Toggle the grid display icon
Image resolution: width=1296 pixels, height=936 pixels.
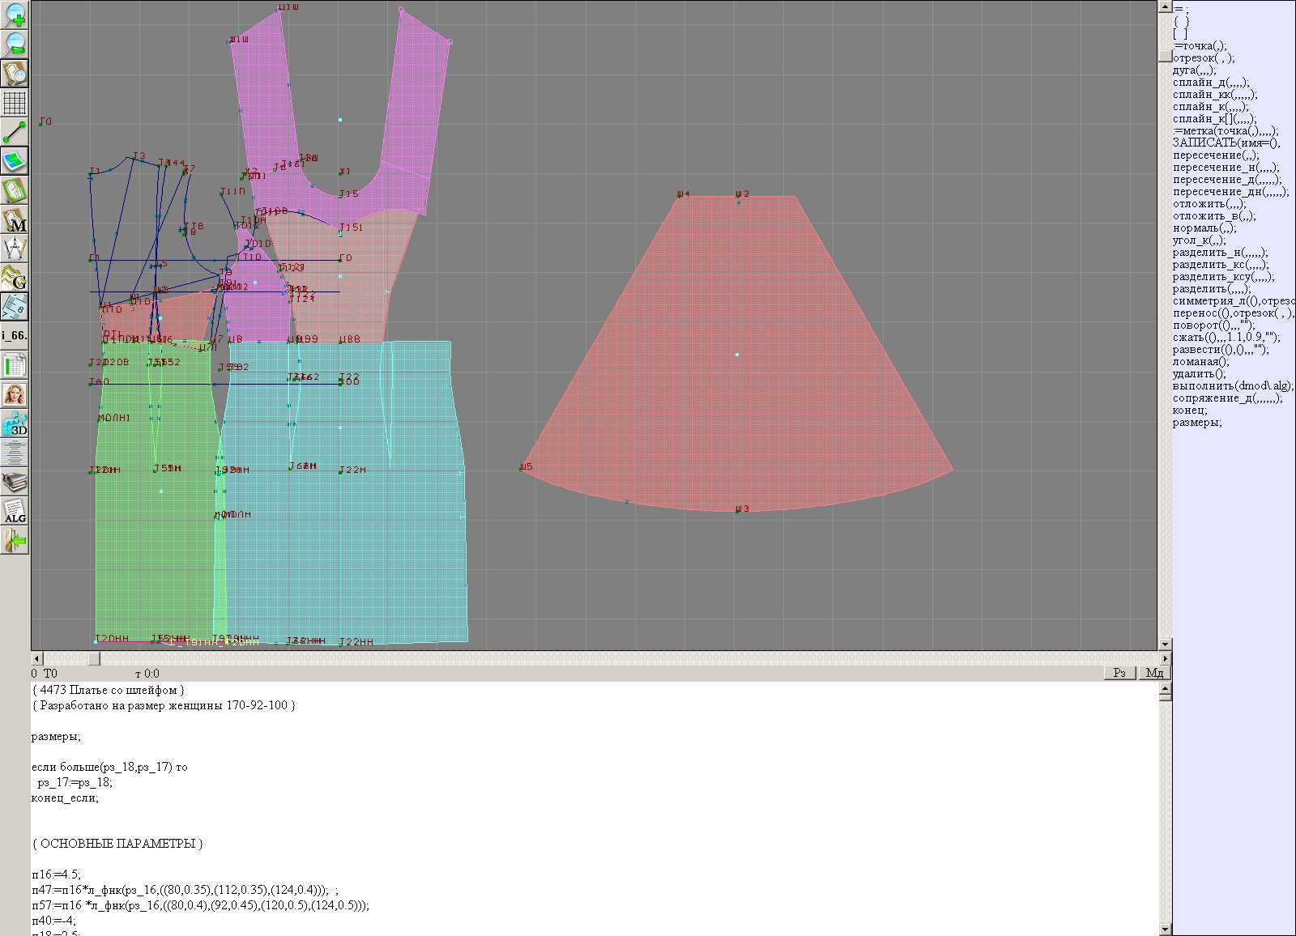tap(15, 103)
